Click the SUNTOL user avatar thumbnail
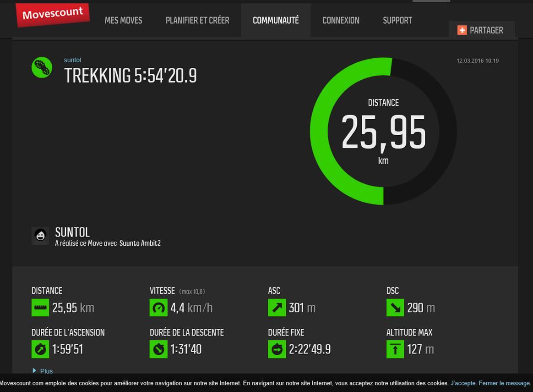Screen dimensions: 533x392 click(40, 236)
